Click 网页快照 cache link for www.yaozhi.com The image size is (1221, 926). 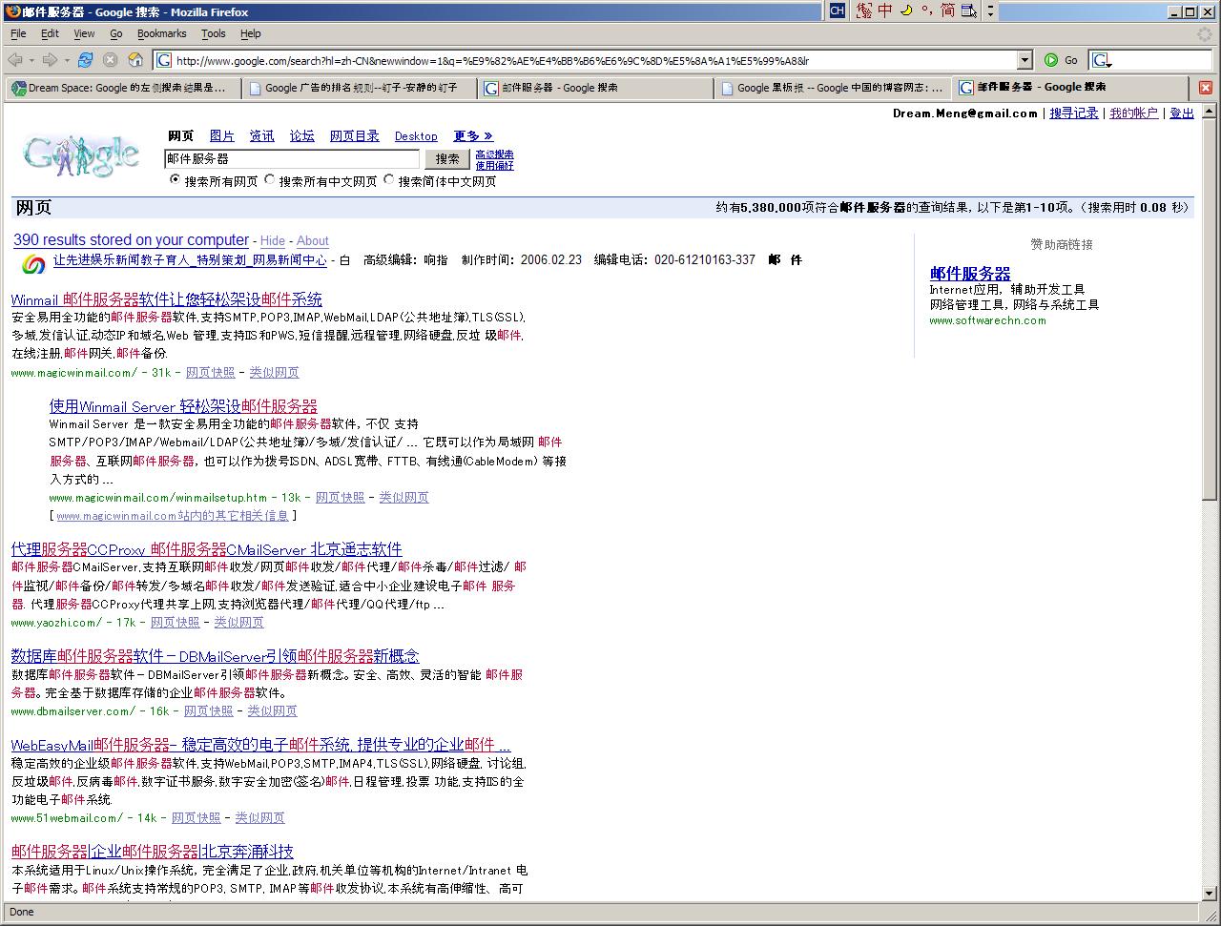tap(176, 623)
